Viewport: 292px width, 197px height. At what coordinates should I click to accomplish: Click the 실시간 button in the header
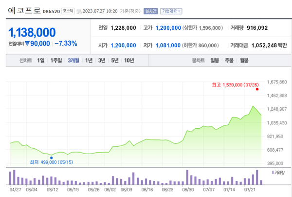(150, 10)
